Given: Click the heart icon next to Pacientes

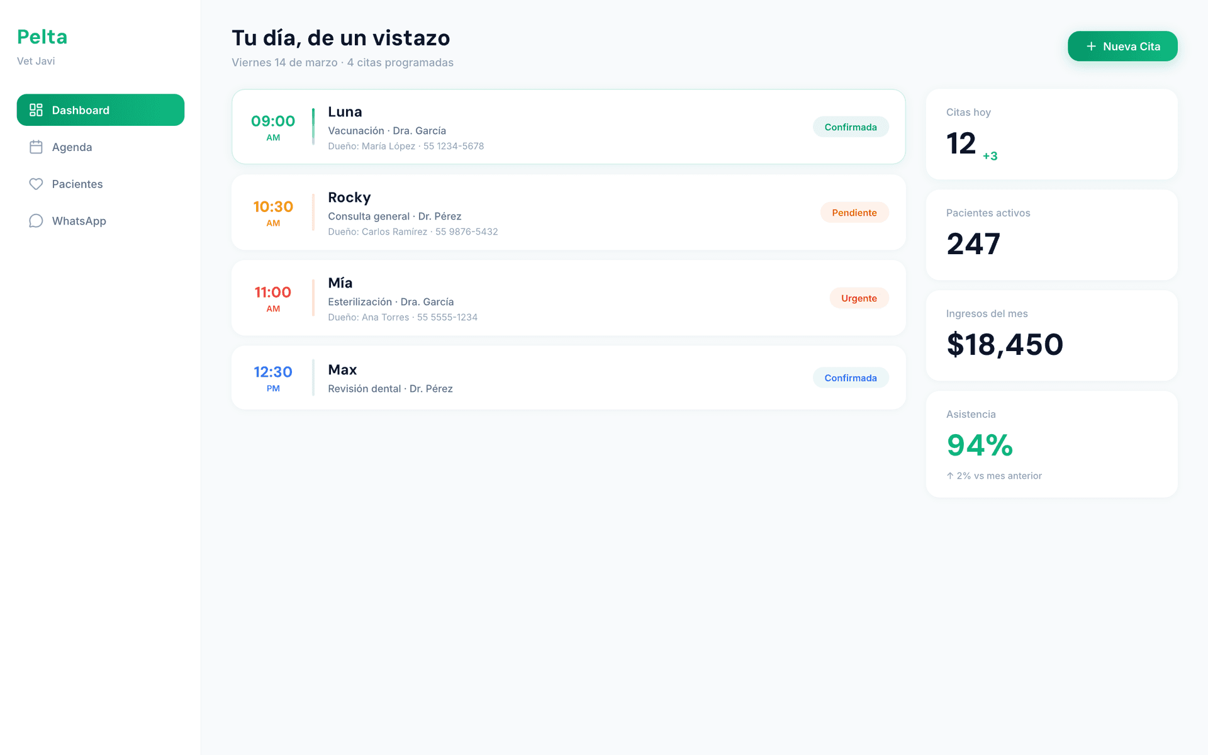Looking at the screenshot, I should [x=36, y=184].
